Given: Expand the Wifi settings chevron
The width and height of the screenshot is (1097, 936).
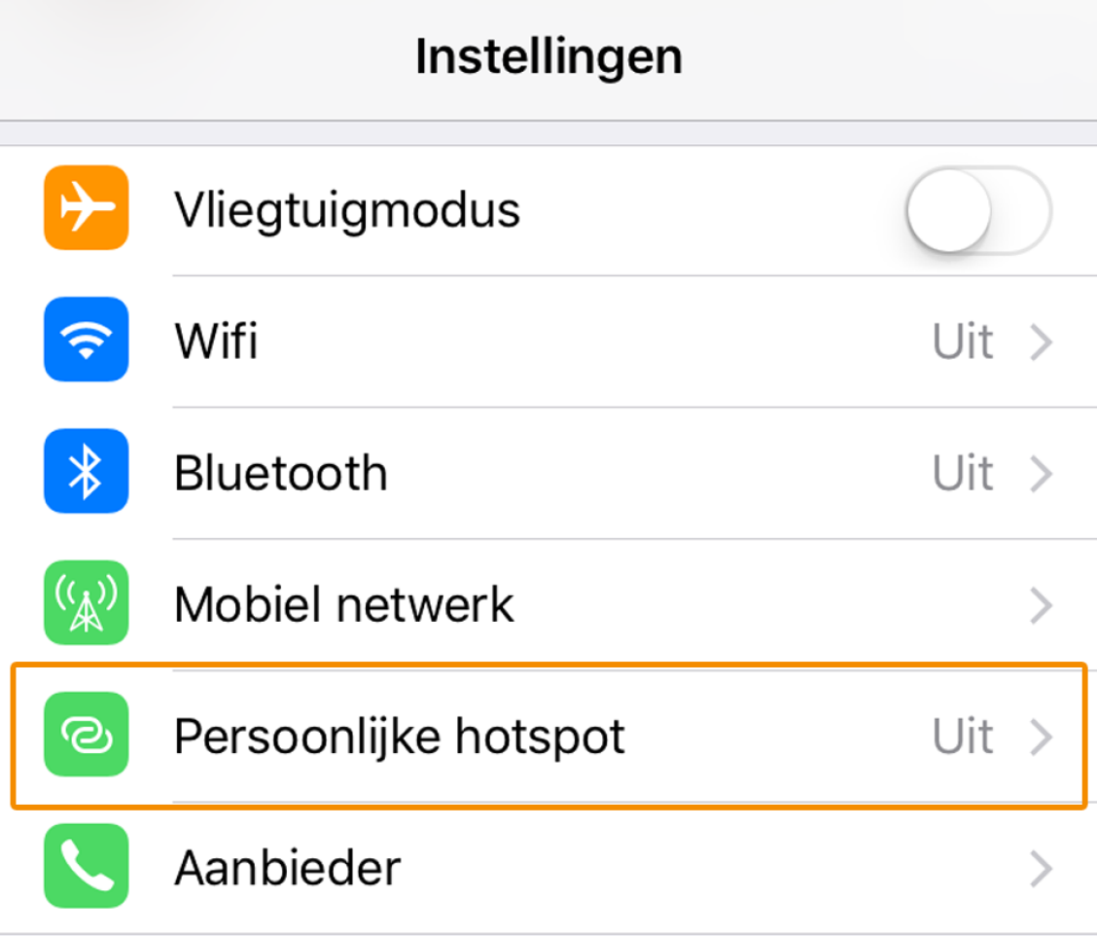Looking at the screenshot, I should pos(1043,340).
